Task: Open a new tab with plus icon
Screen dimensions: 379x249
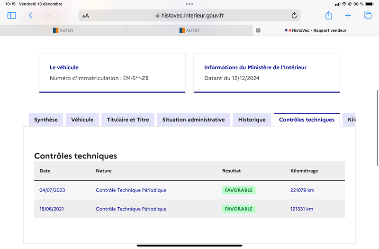Action: 348,16
